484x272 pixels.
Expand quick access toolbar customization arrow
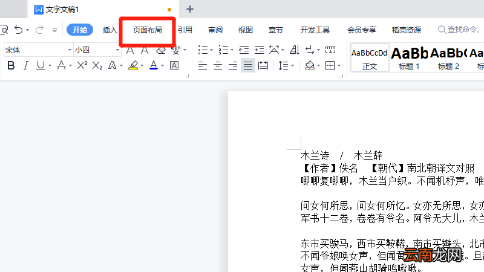54,30
